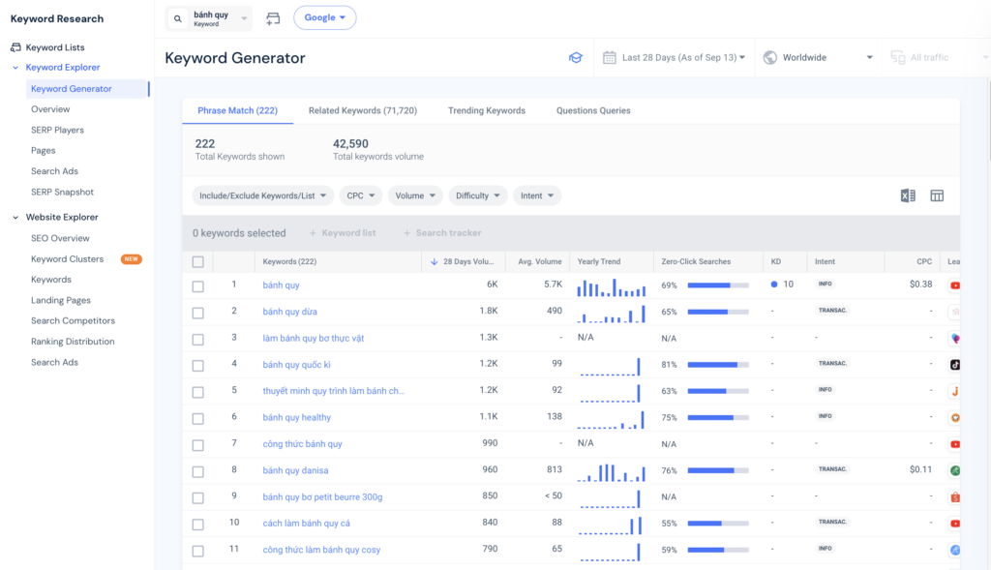This screenshot has height=570, width=991.
Task: Click the Keyword Lists icon in sidebar
Action: 15,47
